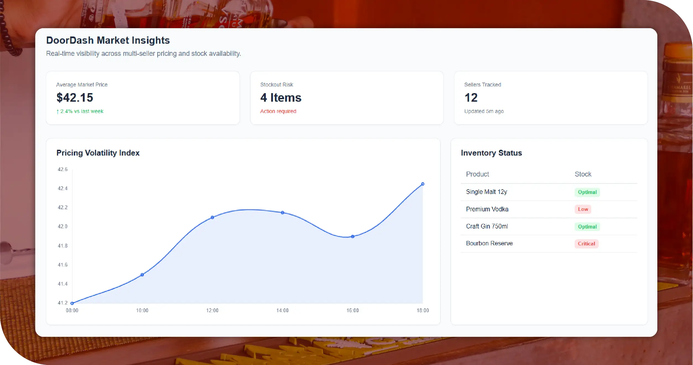
Task: Click the Sellers Tracked card
Action: click(x=550, y=98)
